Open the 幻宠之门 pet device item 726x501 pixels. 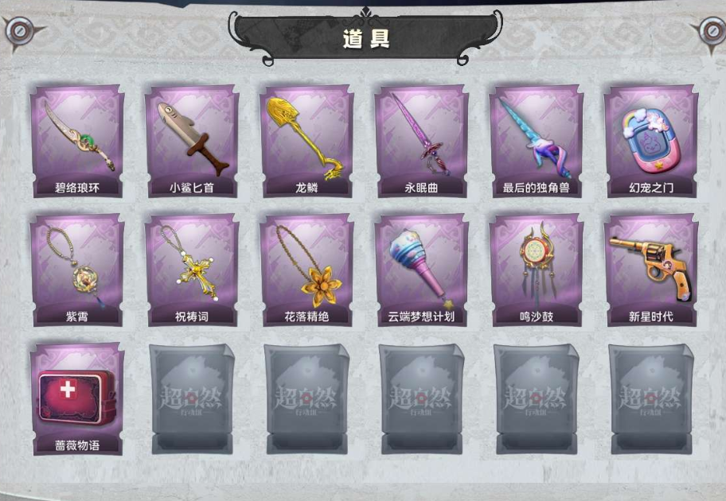pos(651,141)
